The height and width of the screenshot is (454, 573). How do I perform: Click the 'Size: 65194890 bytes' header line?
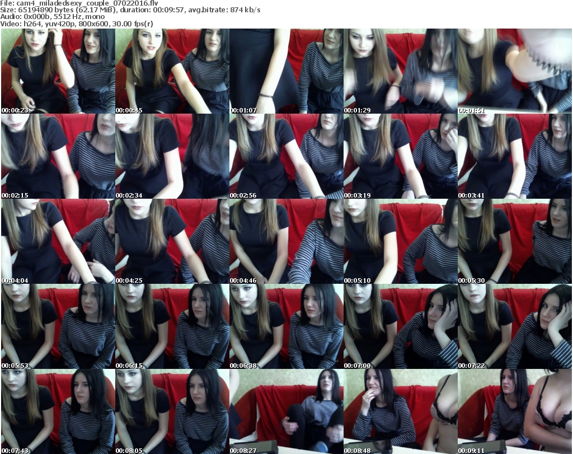(x=130, y=10)
